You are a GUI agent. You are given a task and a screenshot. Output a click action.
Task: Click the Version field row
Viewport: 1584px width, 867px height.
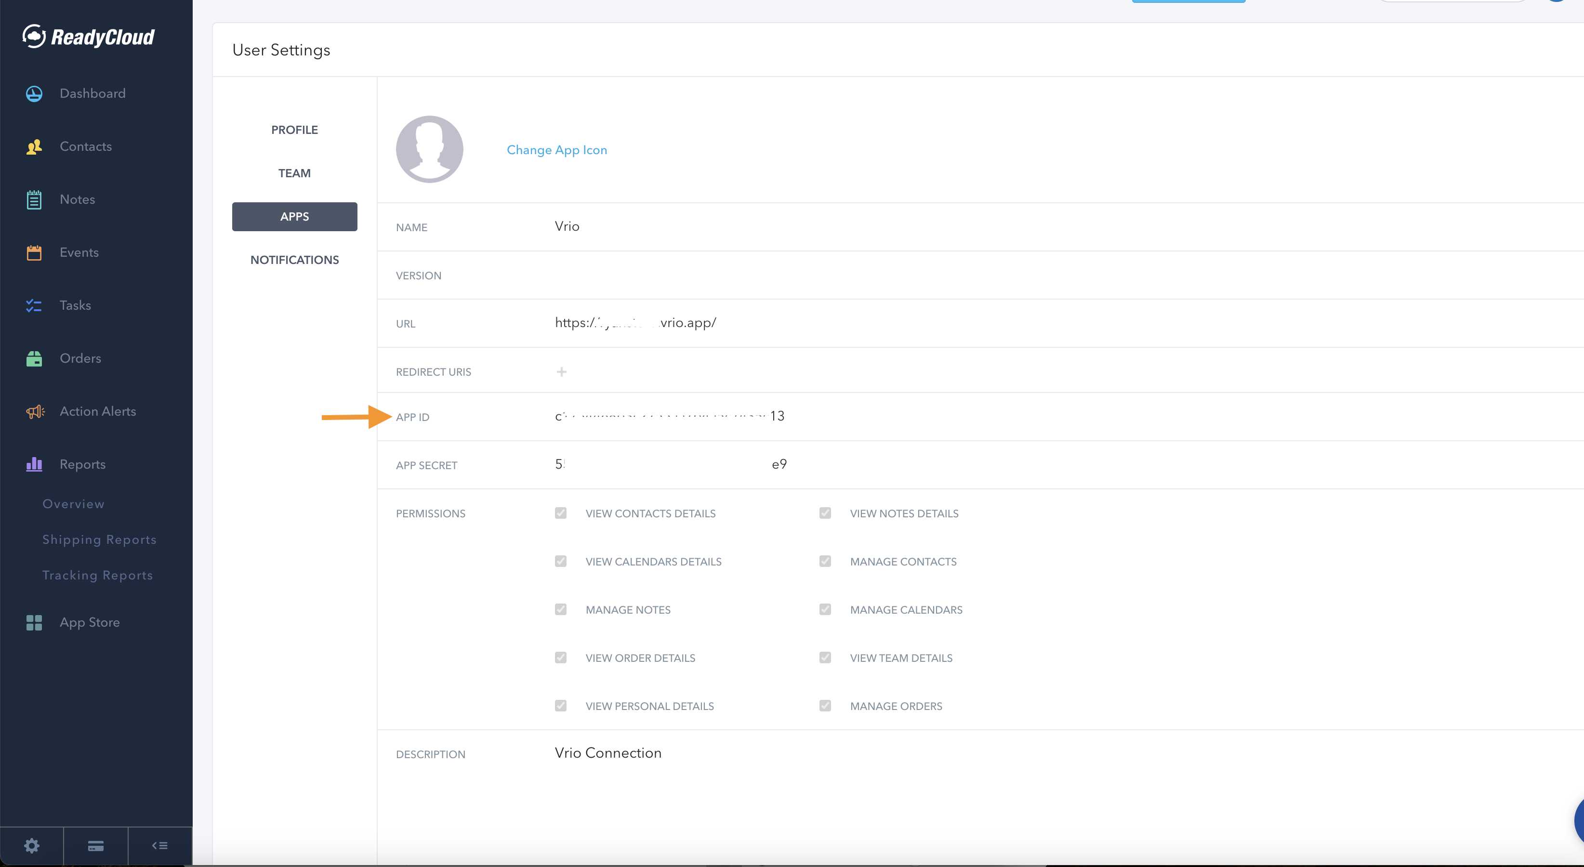[980, 276]
